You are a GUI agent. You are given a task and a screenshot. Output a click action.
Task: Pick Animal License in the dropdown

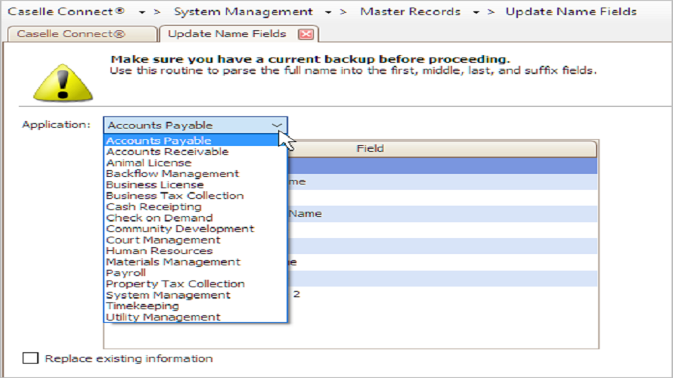pyautogui.click(x=195, y=163)
